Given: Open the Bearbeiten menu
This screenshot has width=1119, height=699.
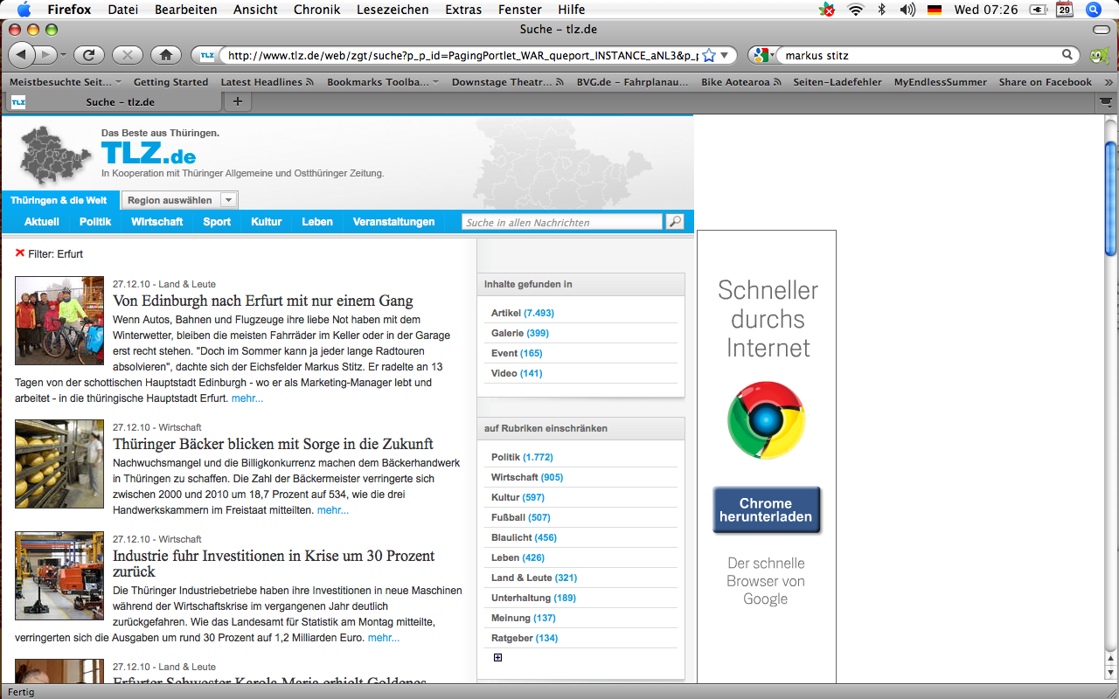Looking at the screenshot, I should tap(186, 10).
